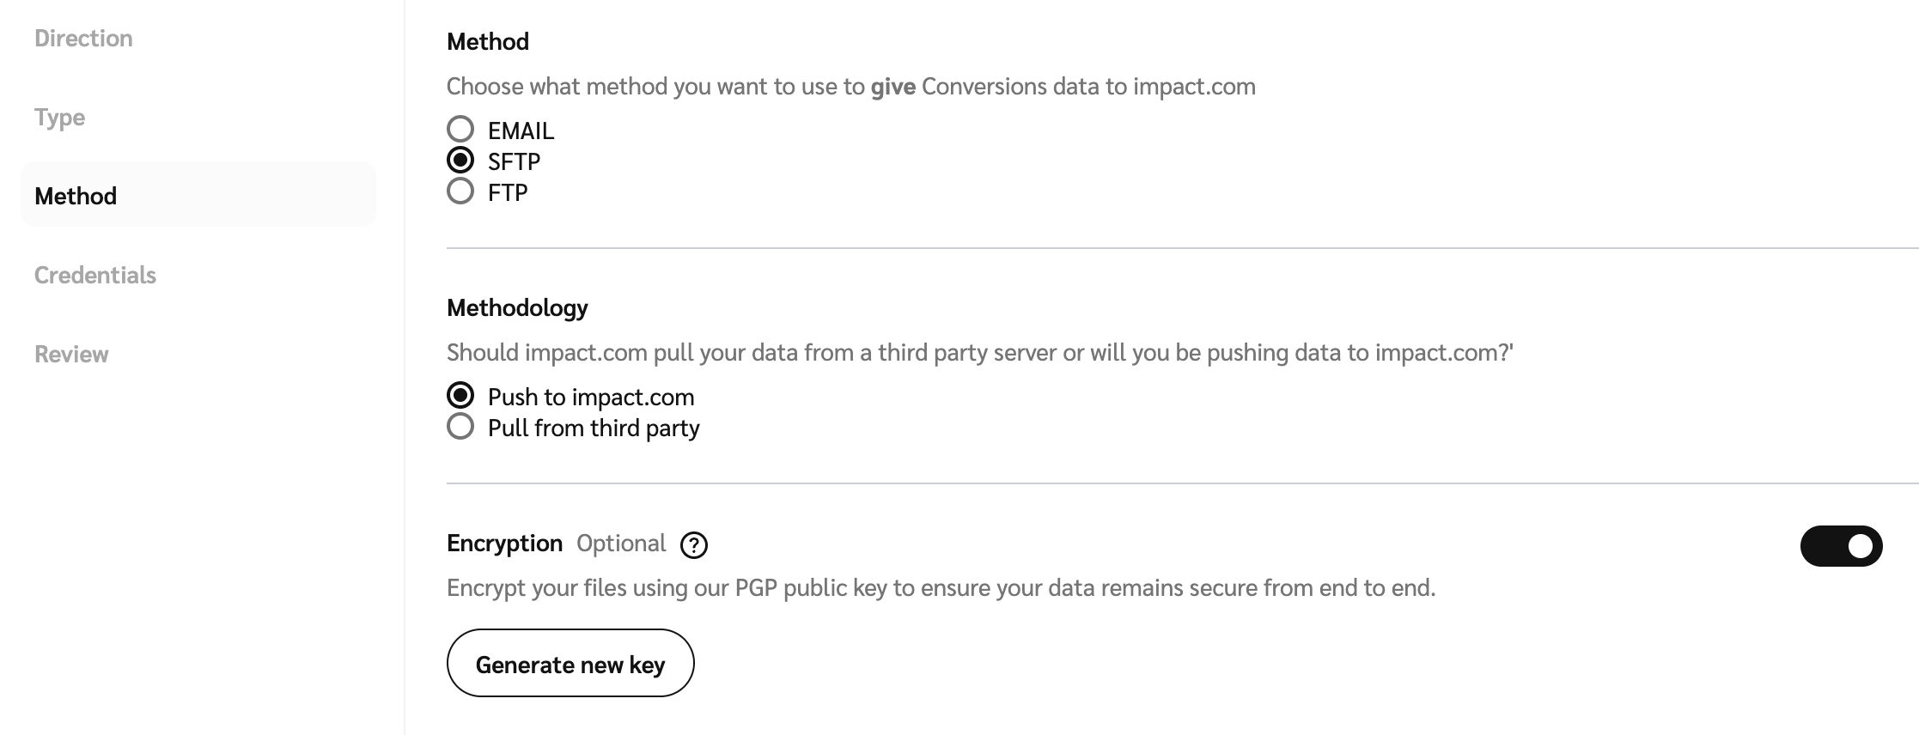Click the Methodology section heading

[x=517, y=308]
